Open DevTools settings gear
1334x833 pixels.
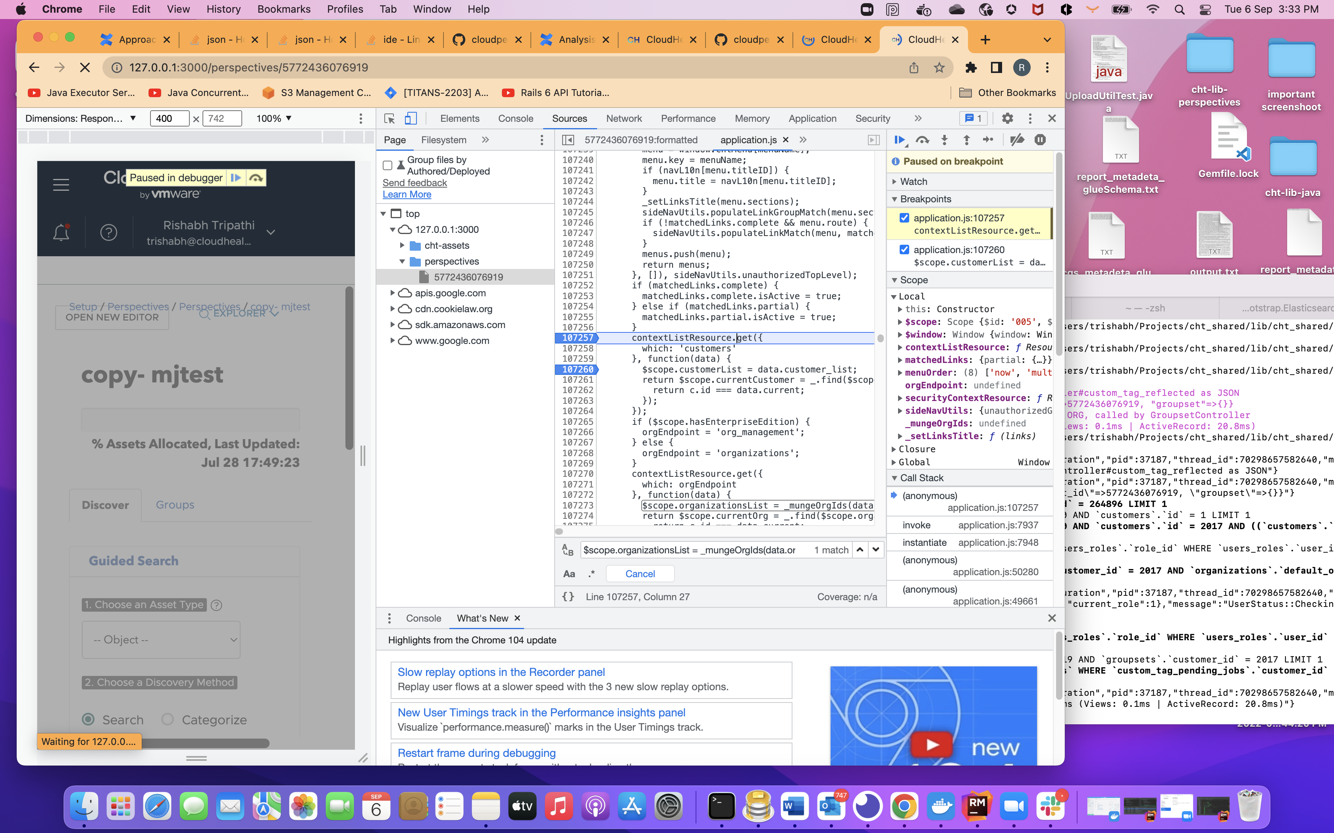tap(1007, 119)
